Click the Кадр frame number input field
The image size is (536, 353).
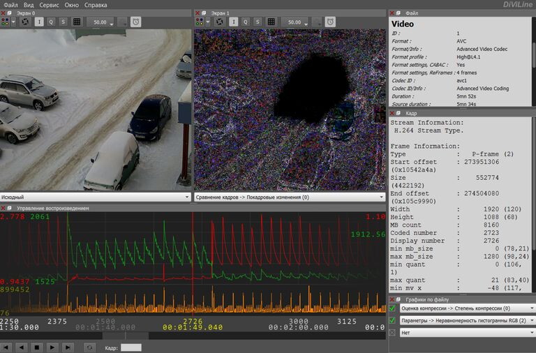click(x=131, y=347)
